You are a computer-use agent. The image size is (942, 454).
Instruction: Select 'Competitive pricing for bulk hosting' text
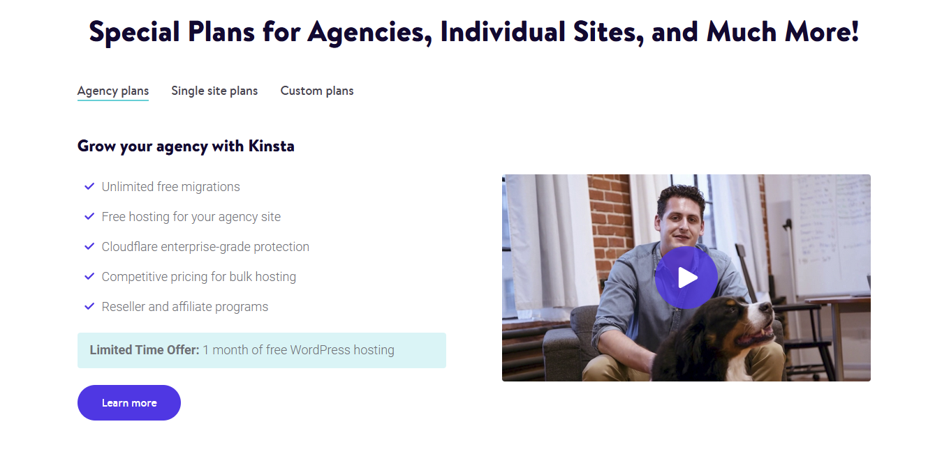[199, 277]
